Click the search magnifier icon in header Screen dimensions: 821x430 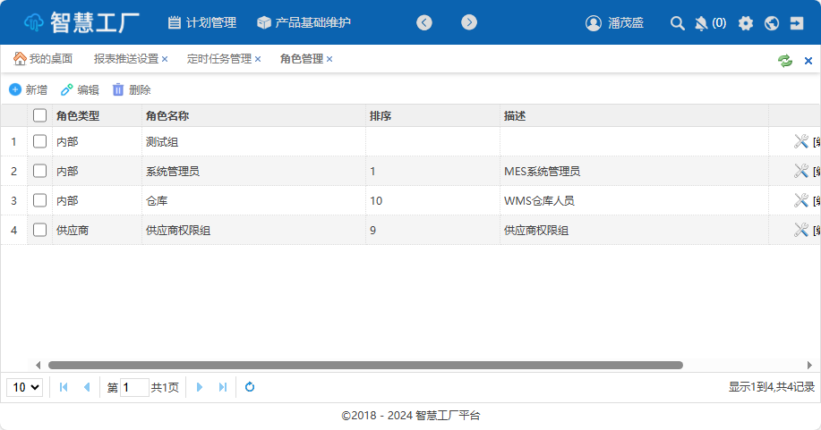tap(678, 23)
